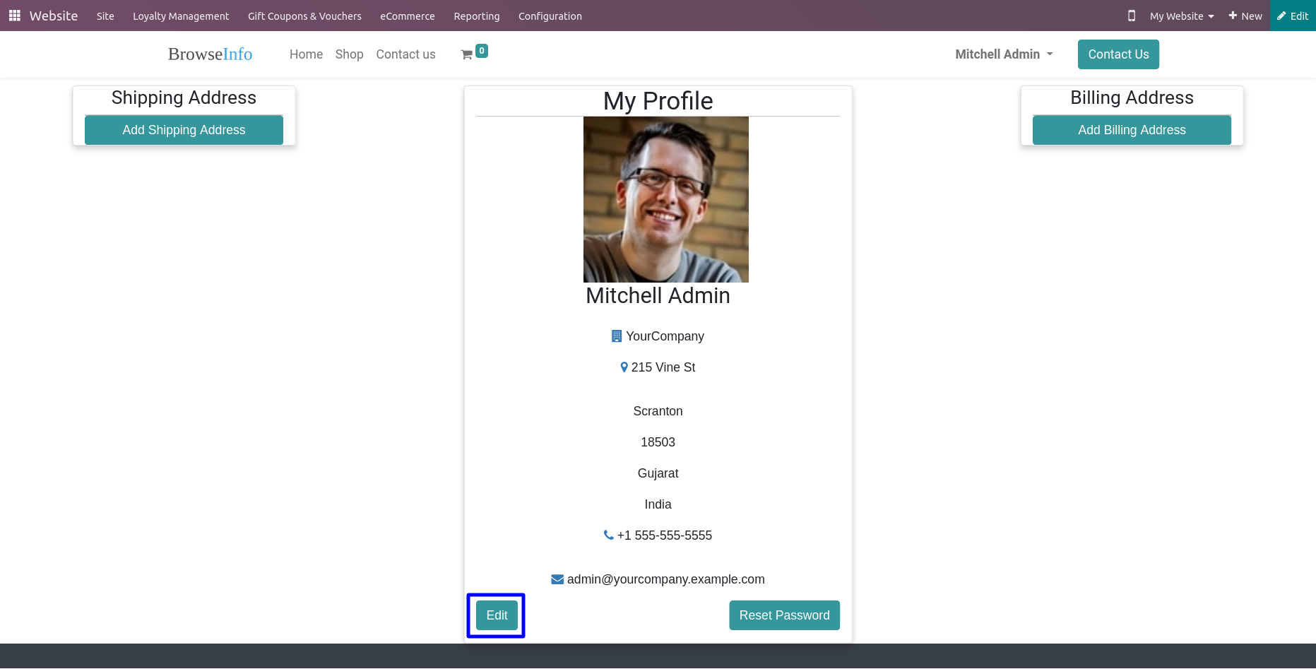
Task: Click the Reset Password button
Action: [x=784, y=615]
